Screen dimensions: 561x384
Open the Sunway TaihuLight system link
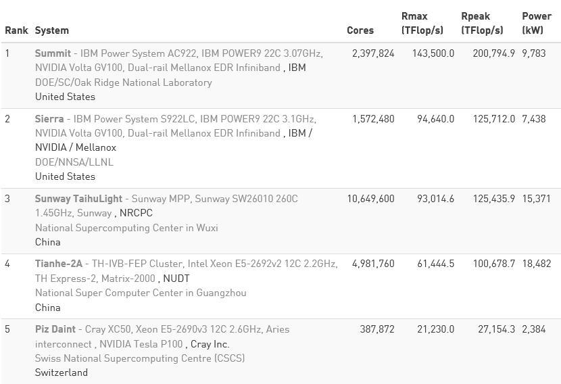[78, 199]
